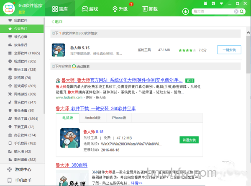The width and height of the screenshot is (251, 186).
Task: Select 图形图像 (882) category
Action: click(x=22, y=160)
